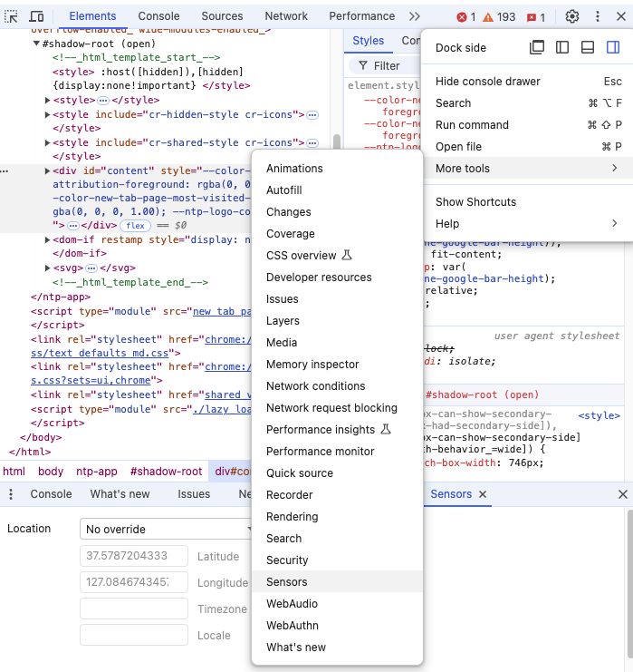633x672 pixels.
Task: Open the new_tab_page script source link
Action: [222, 312]
